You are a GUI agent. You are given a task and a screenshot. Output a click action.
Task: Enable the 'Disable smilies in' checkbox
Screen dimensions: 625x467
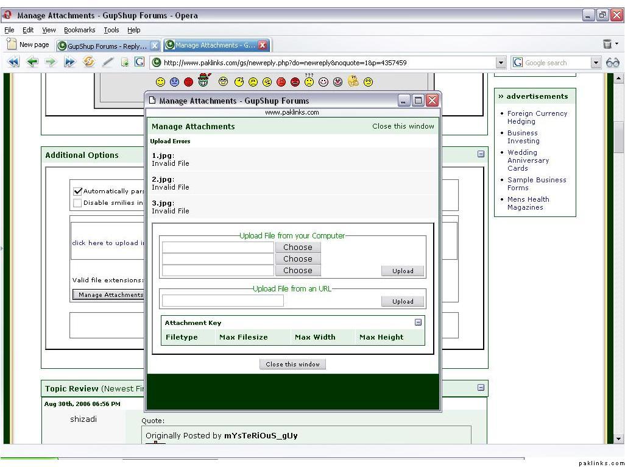[x=77, y=203]
